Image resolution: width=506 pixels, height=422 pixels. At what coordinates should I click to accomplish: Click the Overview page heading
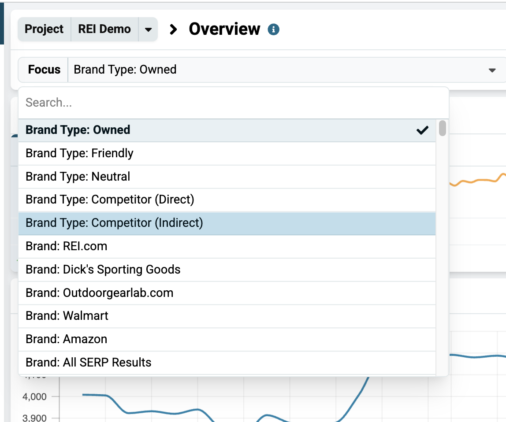pos(224,29)
